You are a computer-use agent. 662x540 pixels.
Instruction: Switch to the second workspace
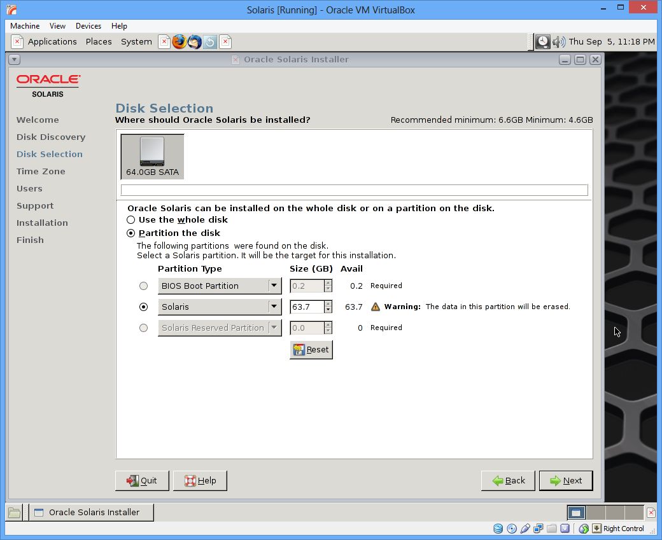tap(596, 513)
